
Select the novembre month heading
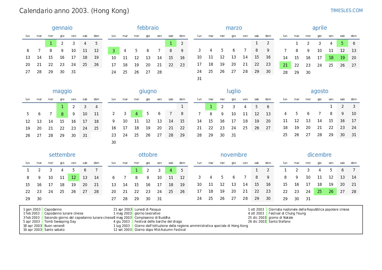234,155
